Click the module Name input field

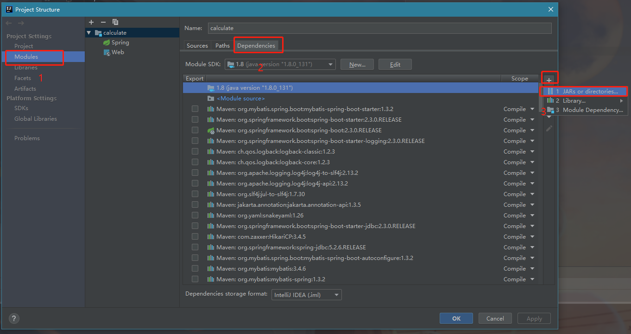coord(380,28)
